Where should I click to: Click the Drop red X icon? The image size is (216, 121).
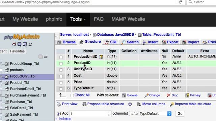pyautogui.click(x=168, y=95)
